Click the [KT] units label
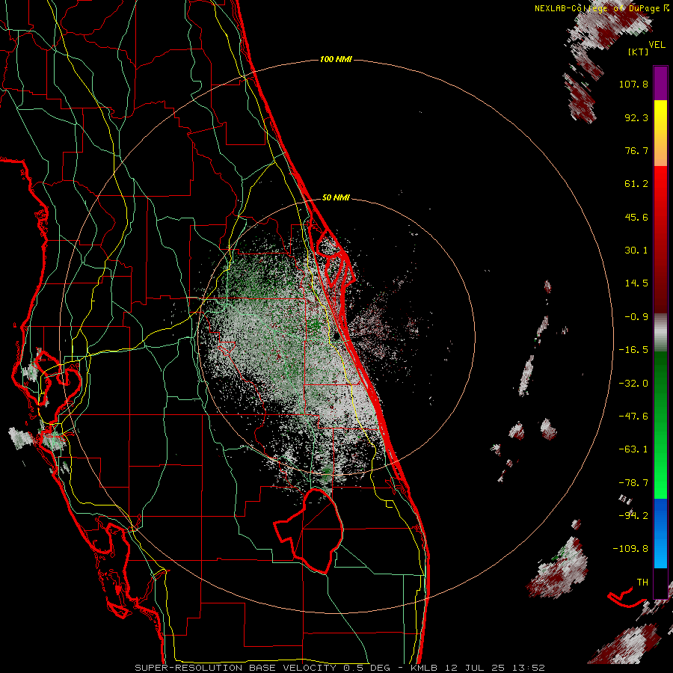 point(638,52)
